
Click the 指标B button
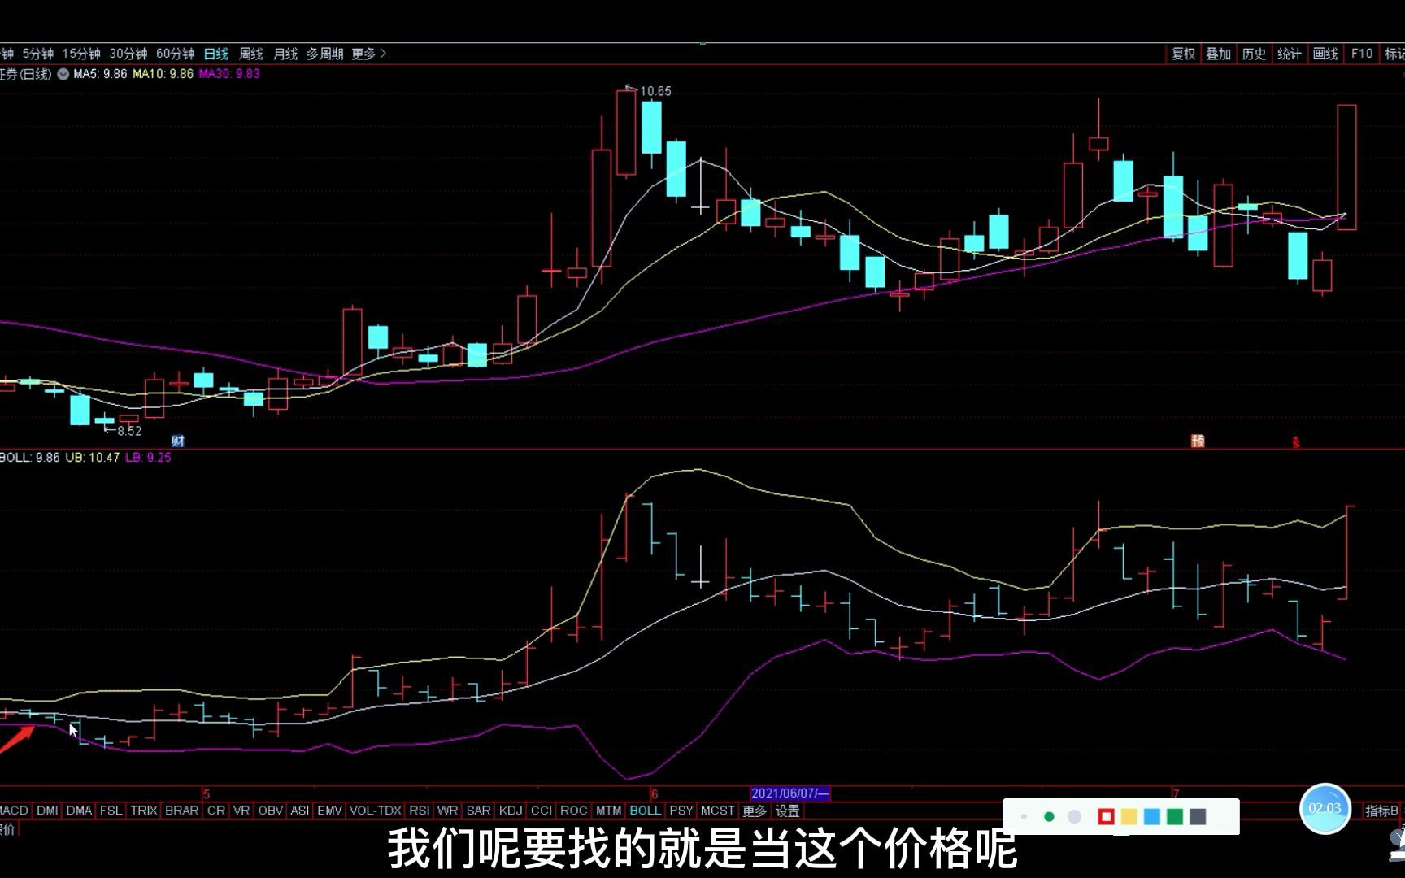point(1381,811)
